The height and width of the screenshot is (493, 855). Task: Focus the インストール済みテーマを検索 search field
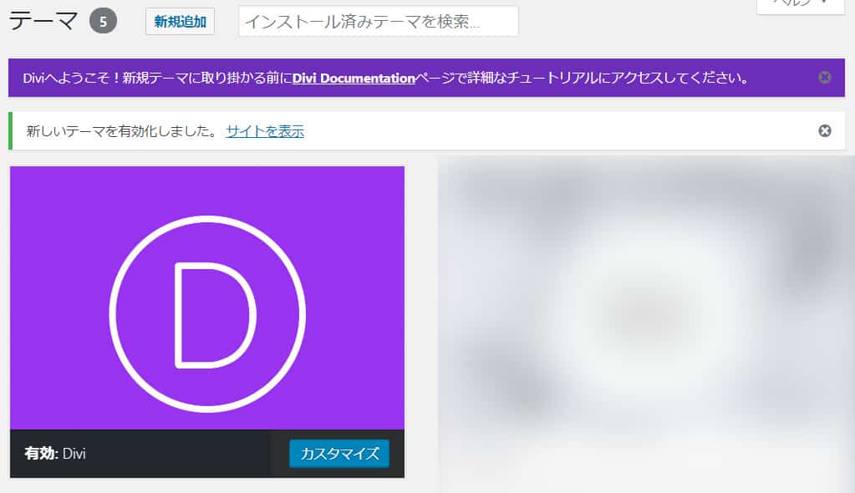click(379, 21)
